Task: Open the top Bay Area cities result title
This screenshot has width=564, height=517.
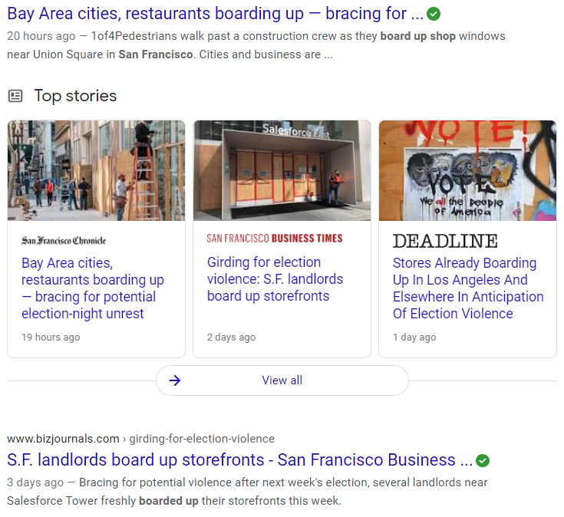Action: pyautogui.click(x=215, y=14)
